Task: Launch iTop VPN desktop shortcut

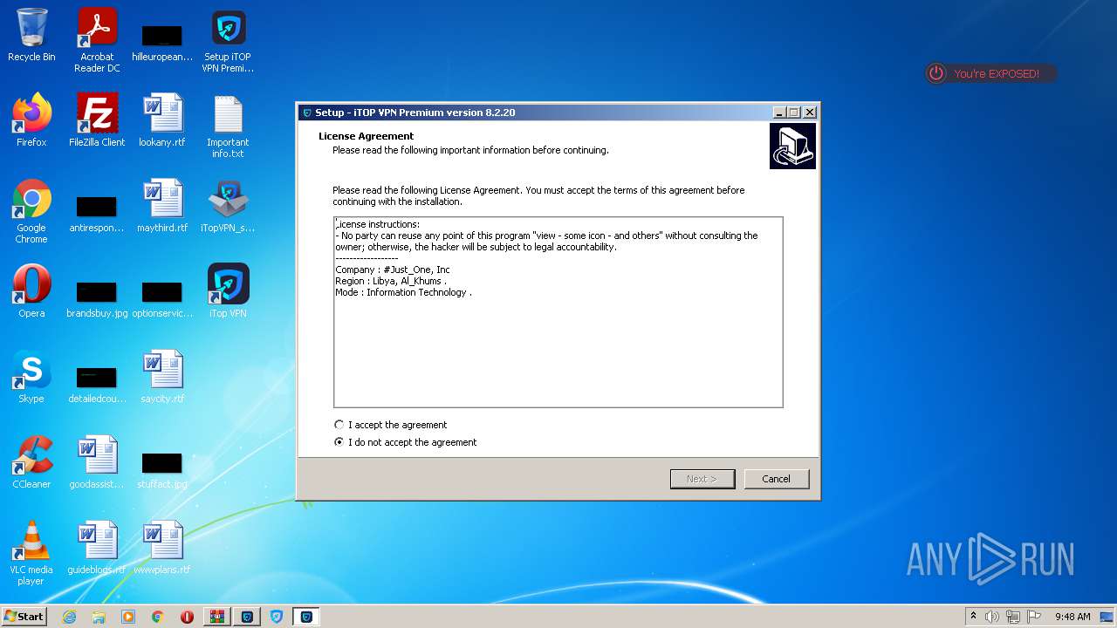Action: (x=228, y=291)
